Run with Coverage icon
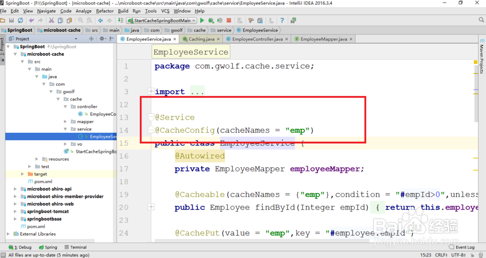486x258 pixels. 220,20
